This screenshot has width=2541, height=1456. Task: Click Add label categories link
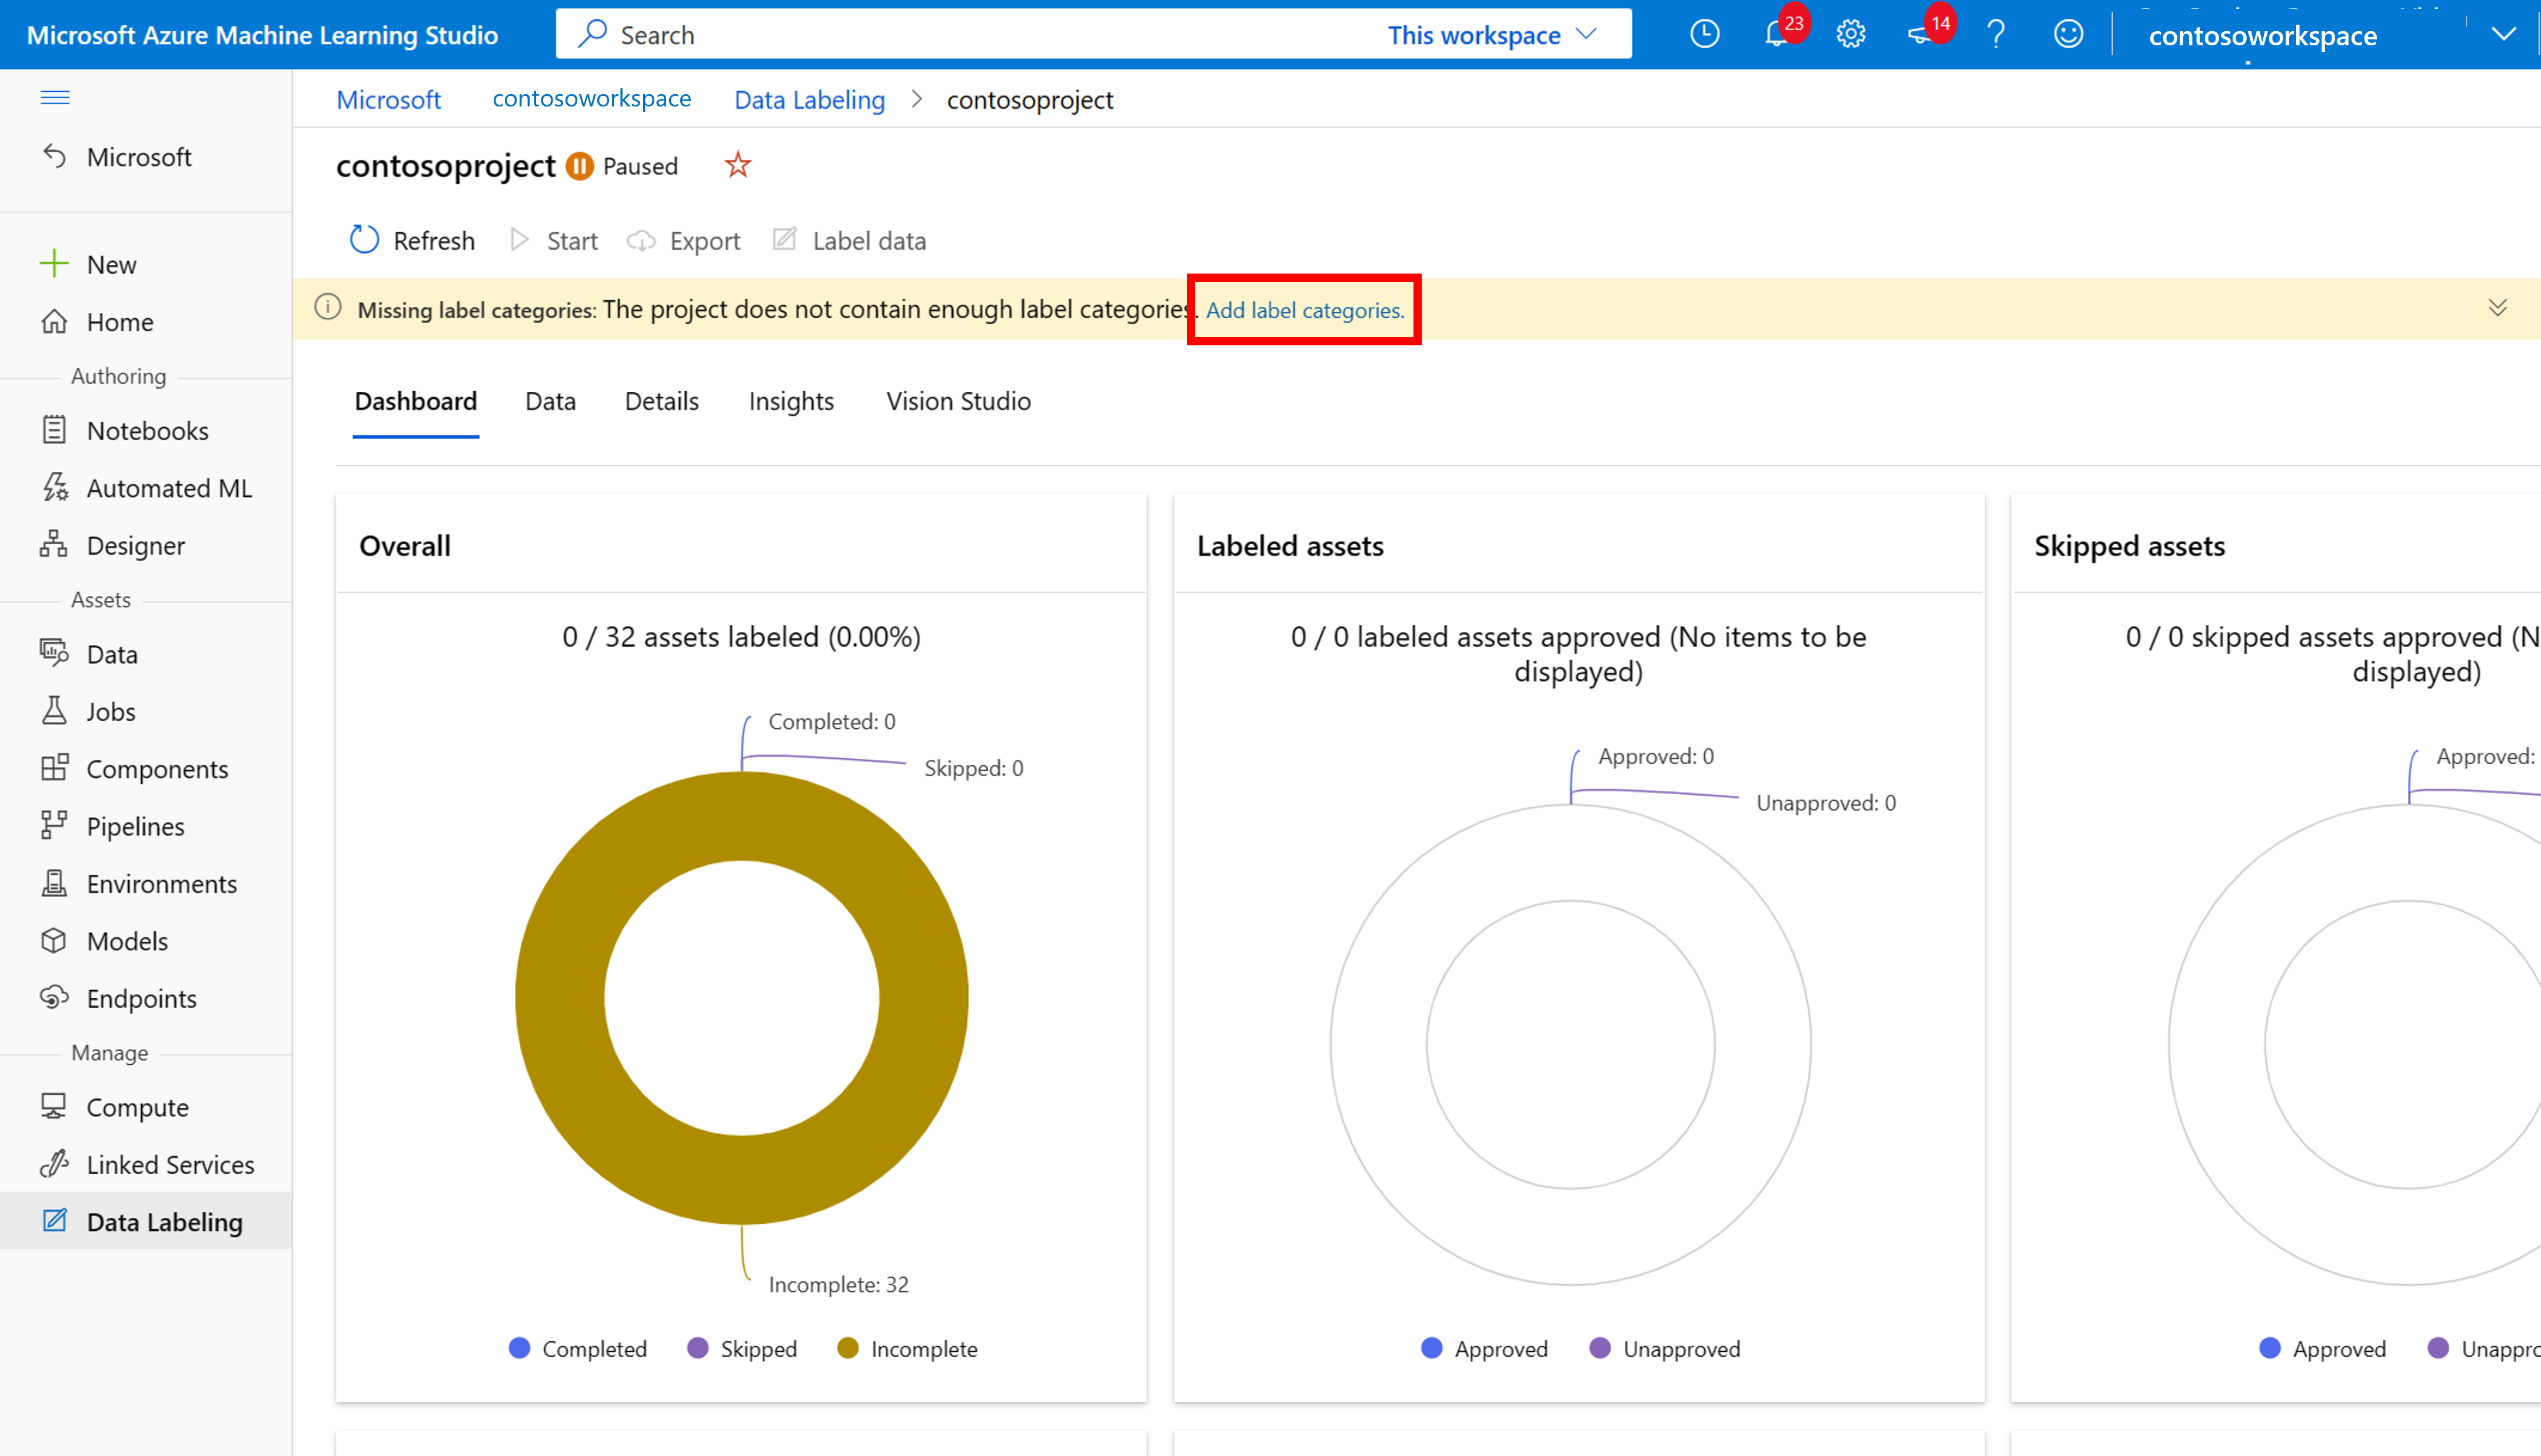pyautogui.click(x=1305, y=311)
